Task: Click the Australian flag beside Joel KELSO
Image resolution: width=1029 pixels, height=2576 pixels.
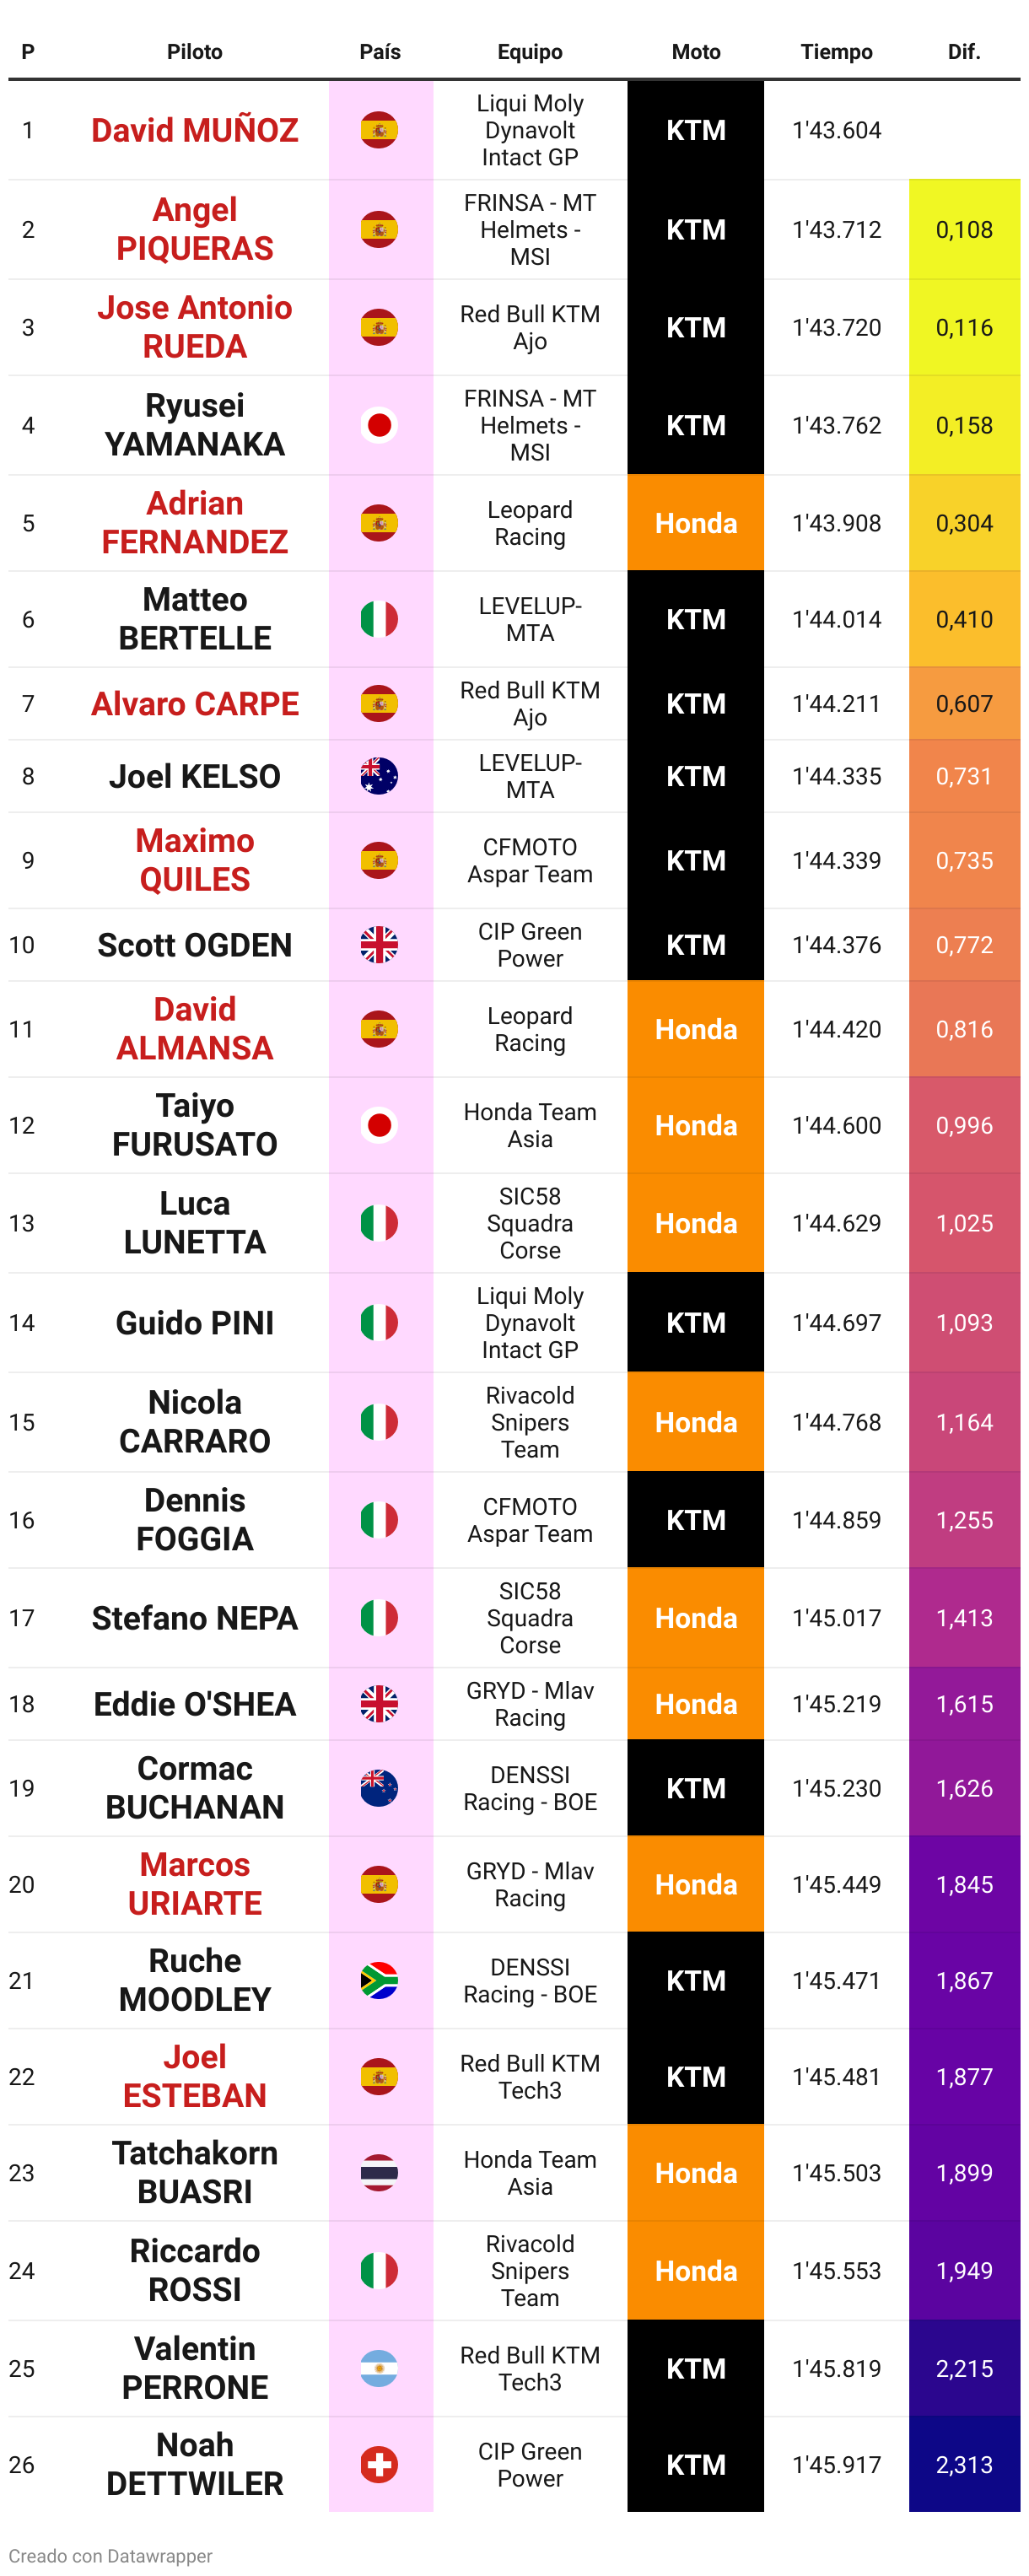Action: coord(379,776)
